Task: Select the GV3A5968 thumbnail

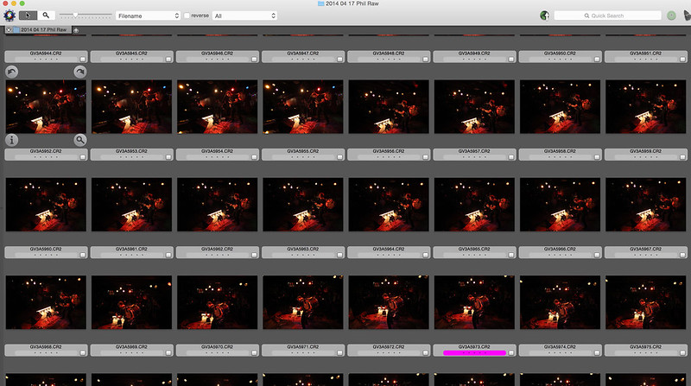Action: (46, 302)
